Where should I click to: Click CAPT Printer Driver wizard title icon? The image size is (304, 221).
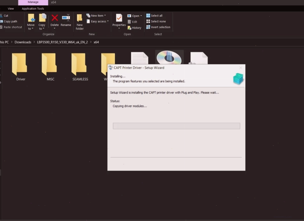point(110,68)
